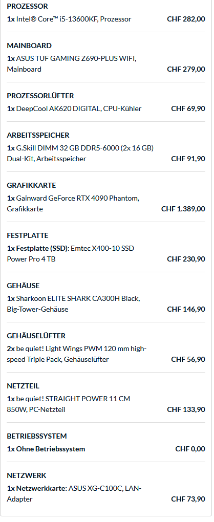Select be quiet! Light Wings PWM fan item
This screenshot has height=522, width=214.
point(77,354)
